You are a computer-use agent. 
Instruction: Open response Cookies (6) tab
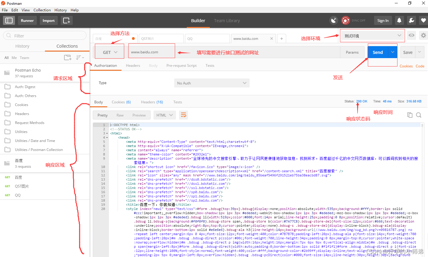(121, 102)
